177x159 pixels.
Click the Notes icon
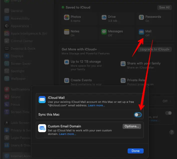point(66,32)
